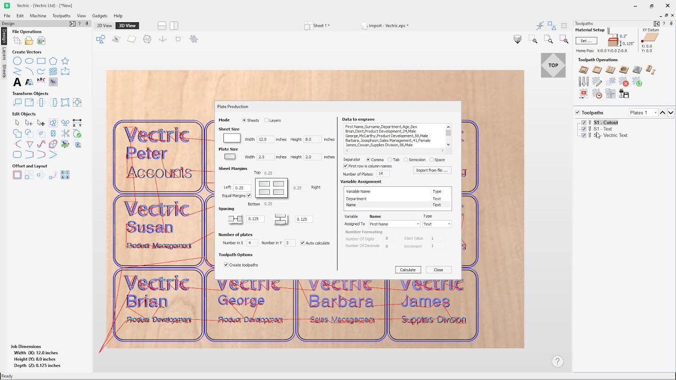Click the Import from file button

pyautogui.click(x=432, y=170)
